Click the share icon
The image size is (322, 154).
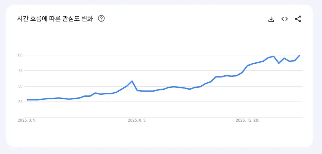[298, 19]
